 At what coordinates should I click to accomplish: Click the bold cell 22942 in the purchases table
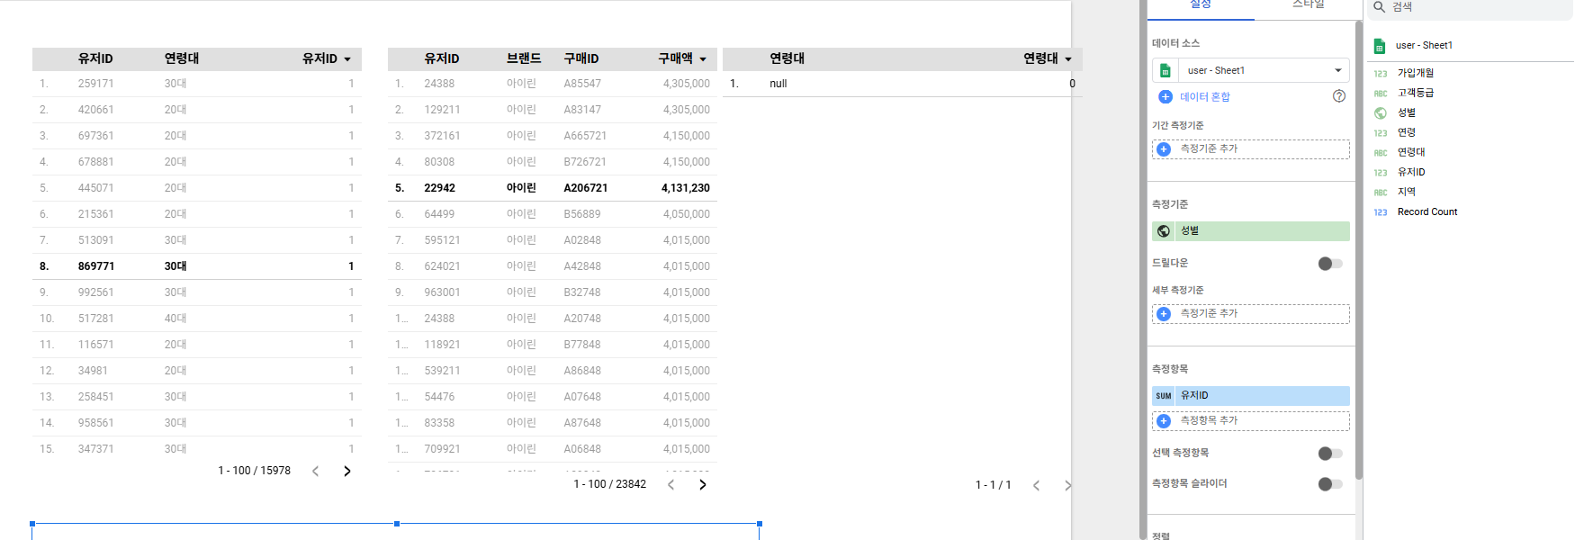[439, 188]
